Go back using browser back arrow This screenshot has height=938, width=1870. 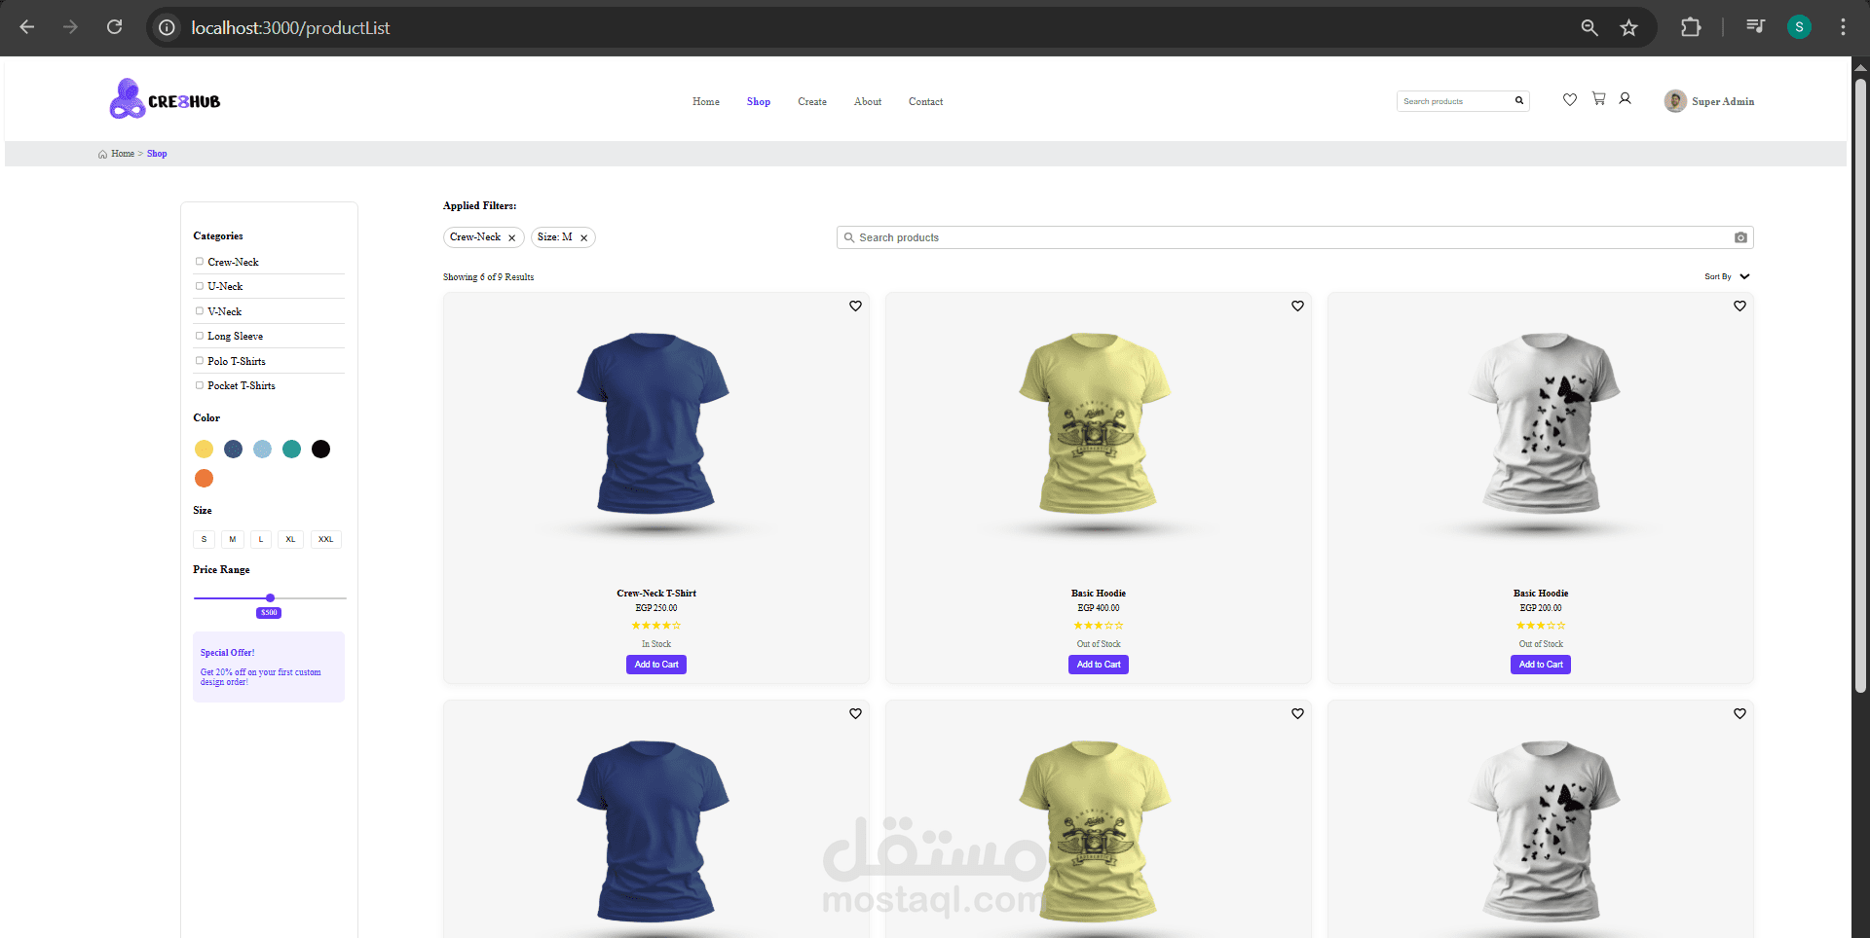coord(27,27)
